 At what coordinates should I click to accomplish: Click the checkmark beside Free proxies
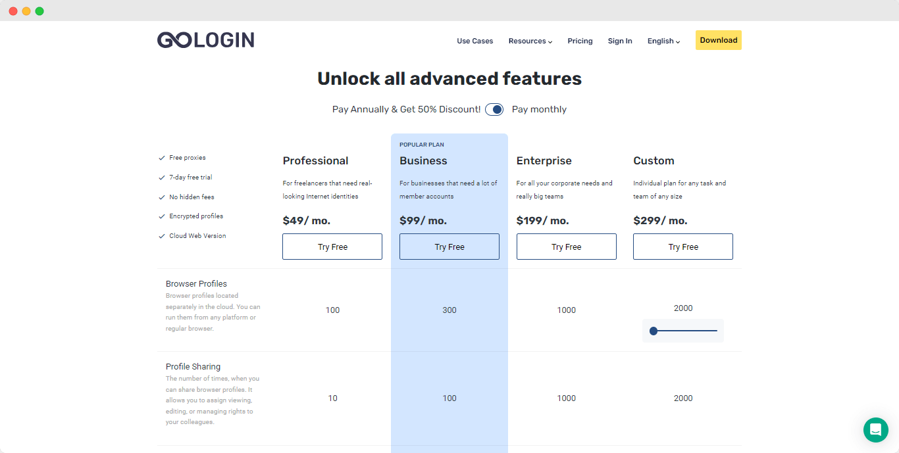pyautogui.click(x=162, y=158)
